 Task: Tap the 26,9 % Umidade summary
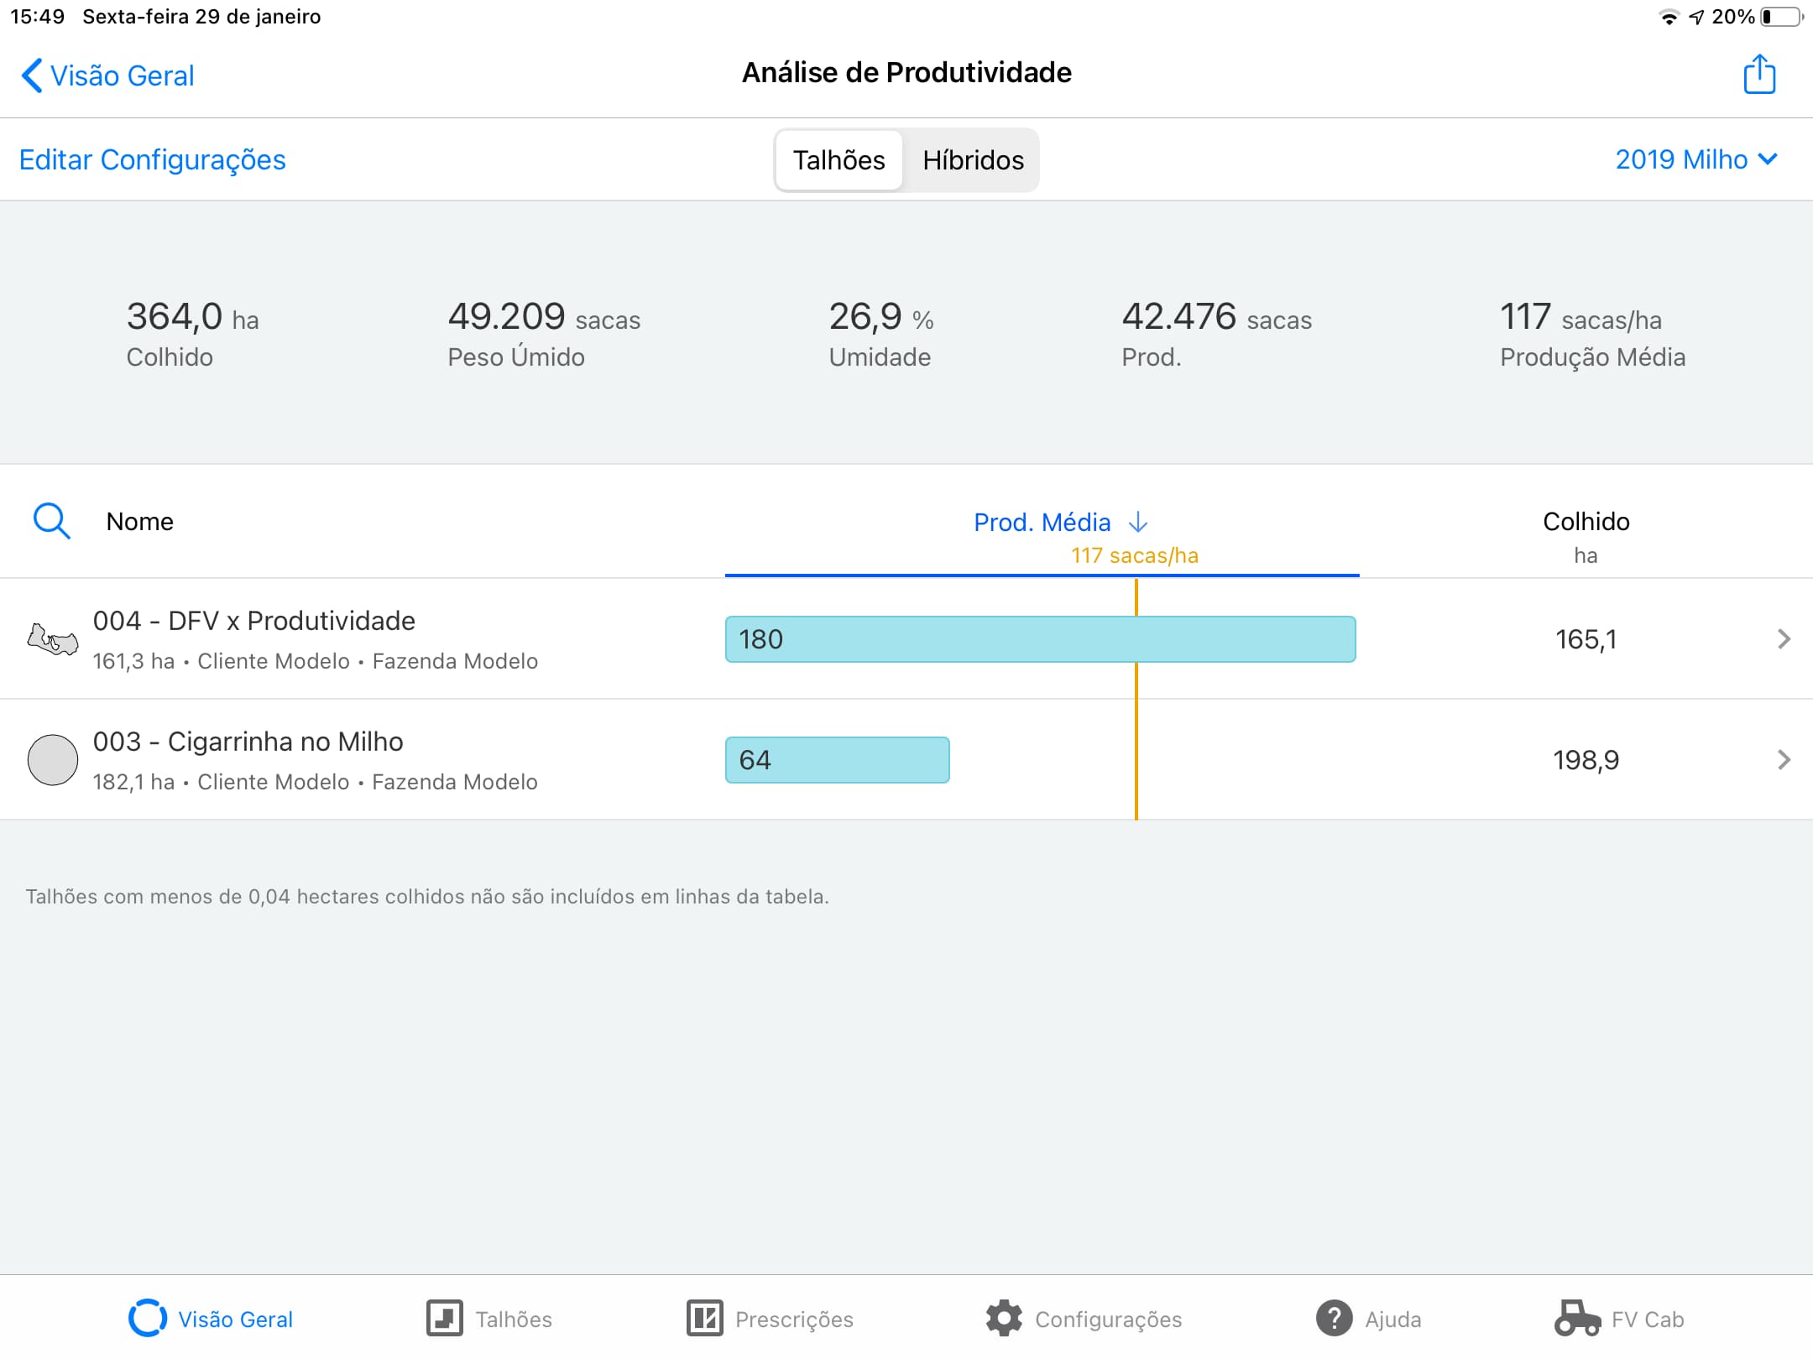(x=881, y=334)
